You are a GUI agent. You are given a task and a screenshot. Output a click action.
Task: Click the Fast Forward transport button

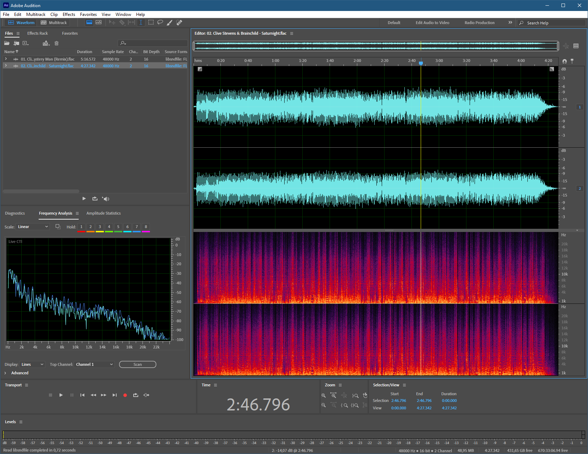tap(103, 395)
